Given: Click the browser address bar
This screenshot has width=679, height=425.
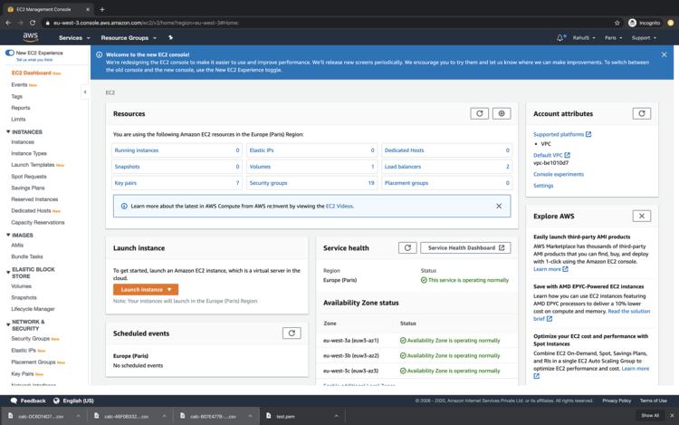Looking at the screenshot, I should click(272, 23).
